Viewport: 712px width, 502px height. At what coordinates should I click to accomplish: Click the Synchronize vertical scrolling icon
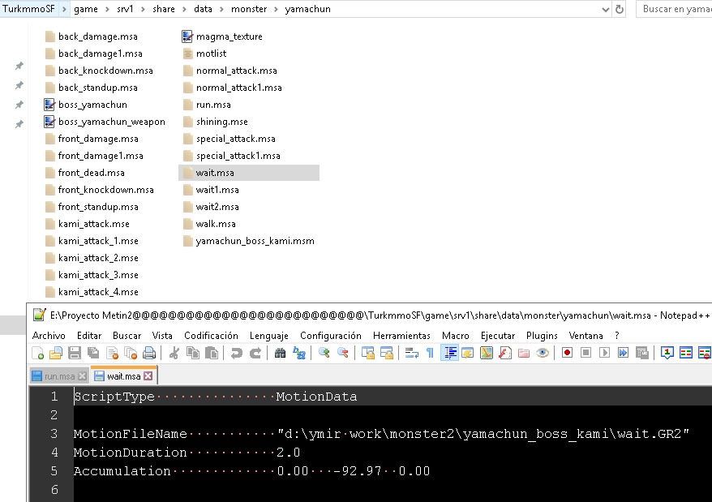(x=368, y=353)
